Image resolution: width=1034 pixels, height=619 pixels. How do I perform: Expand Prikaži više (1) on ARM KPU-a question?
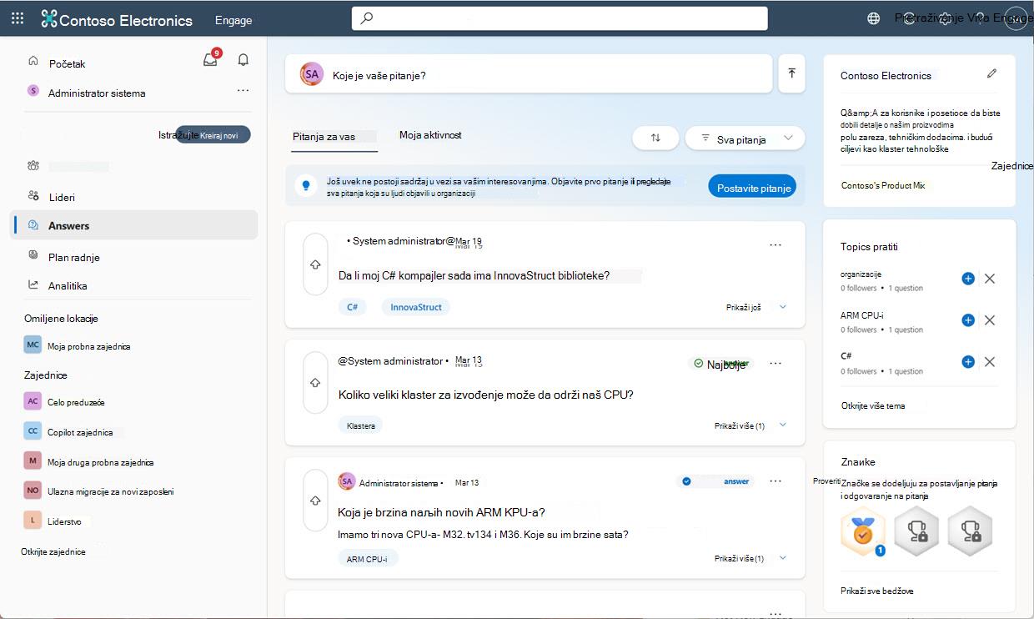coord(750,558)
